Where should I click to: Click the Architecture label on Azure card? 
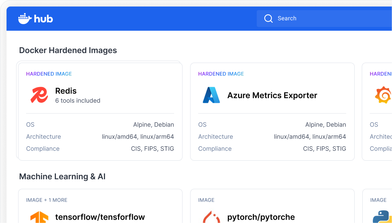click(x=215, y=137)
